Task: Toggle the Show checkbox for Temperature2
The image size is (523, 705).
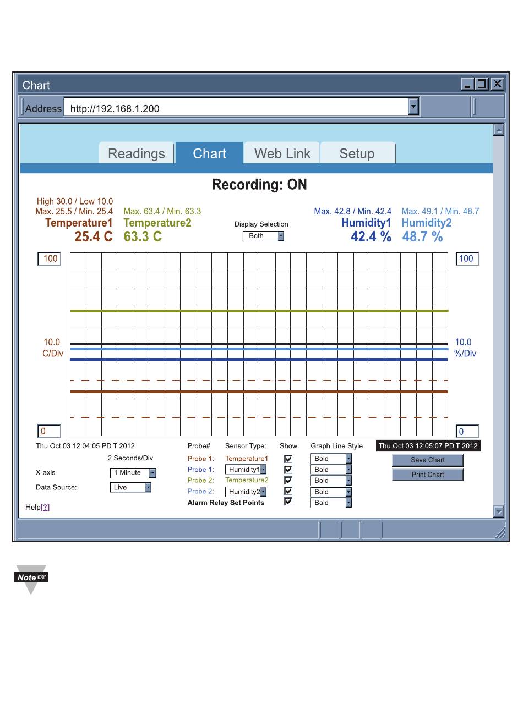Action: [288, 481]
